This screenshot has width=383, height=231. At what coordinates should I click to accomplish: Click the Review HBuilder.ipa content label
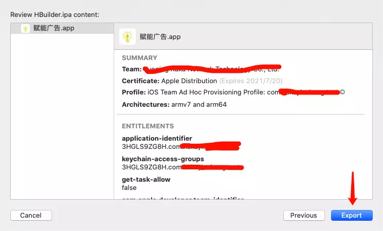tap(54, 14)
